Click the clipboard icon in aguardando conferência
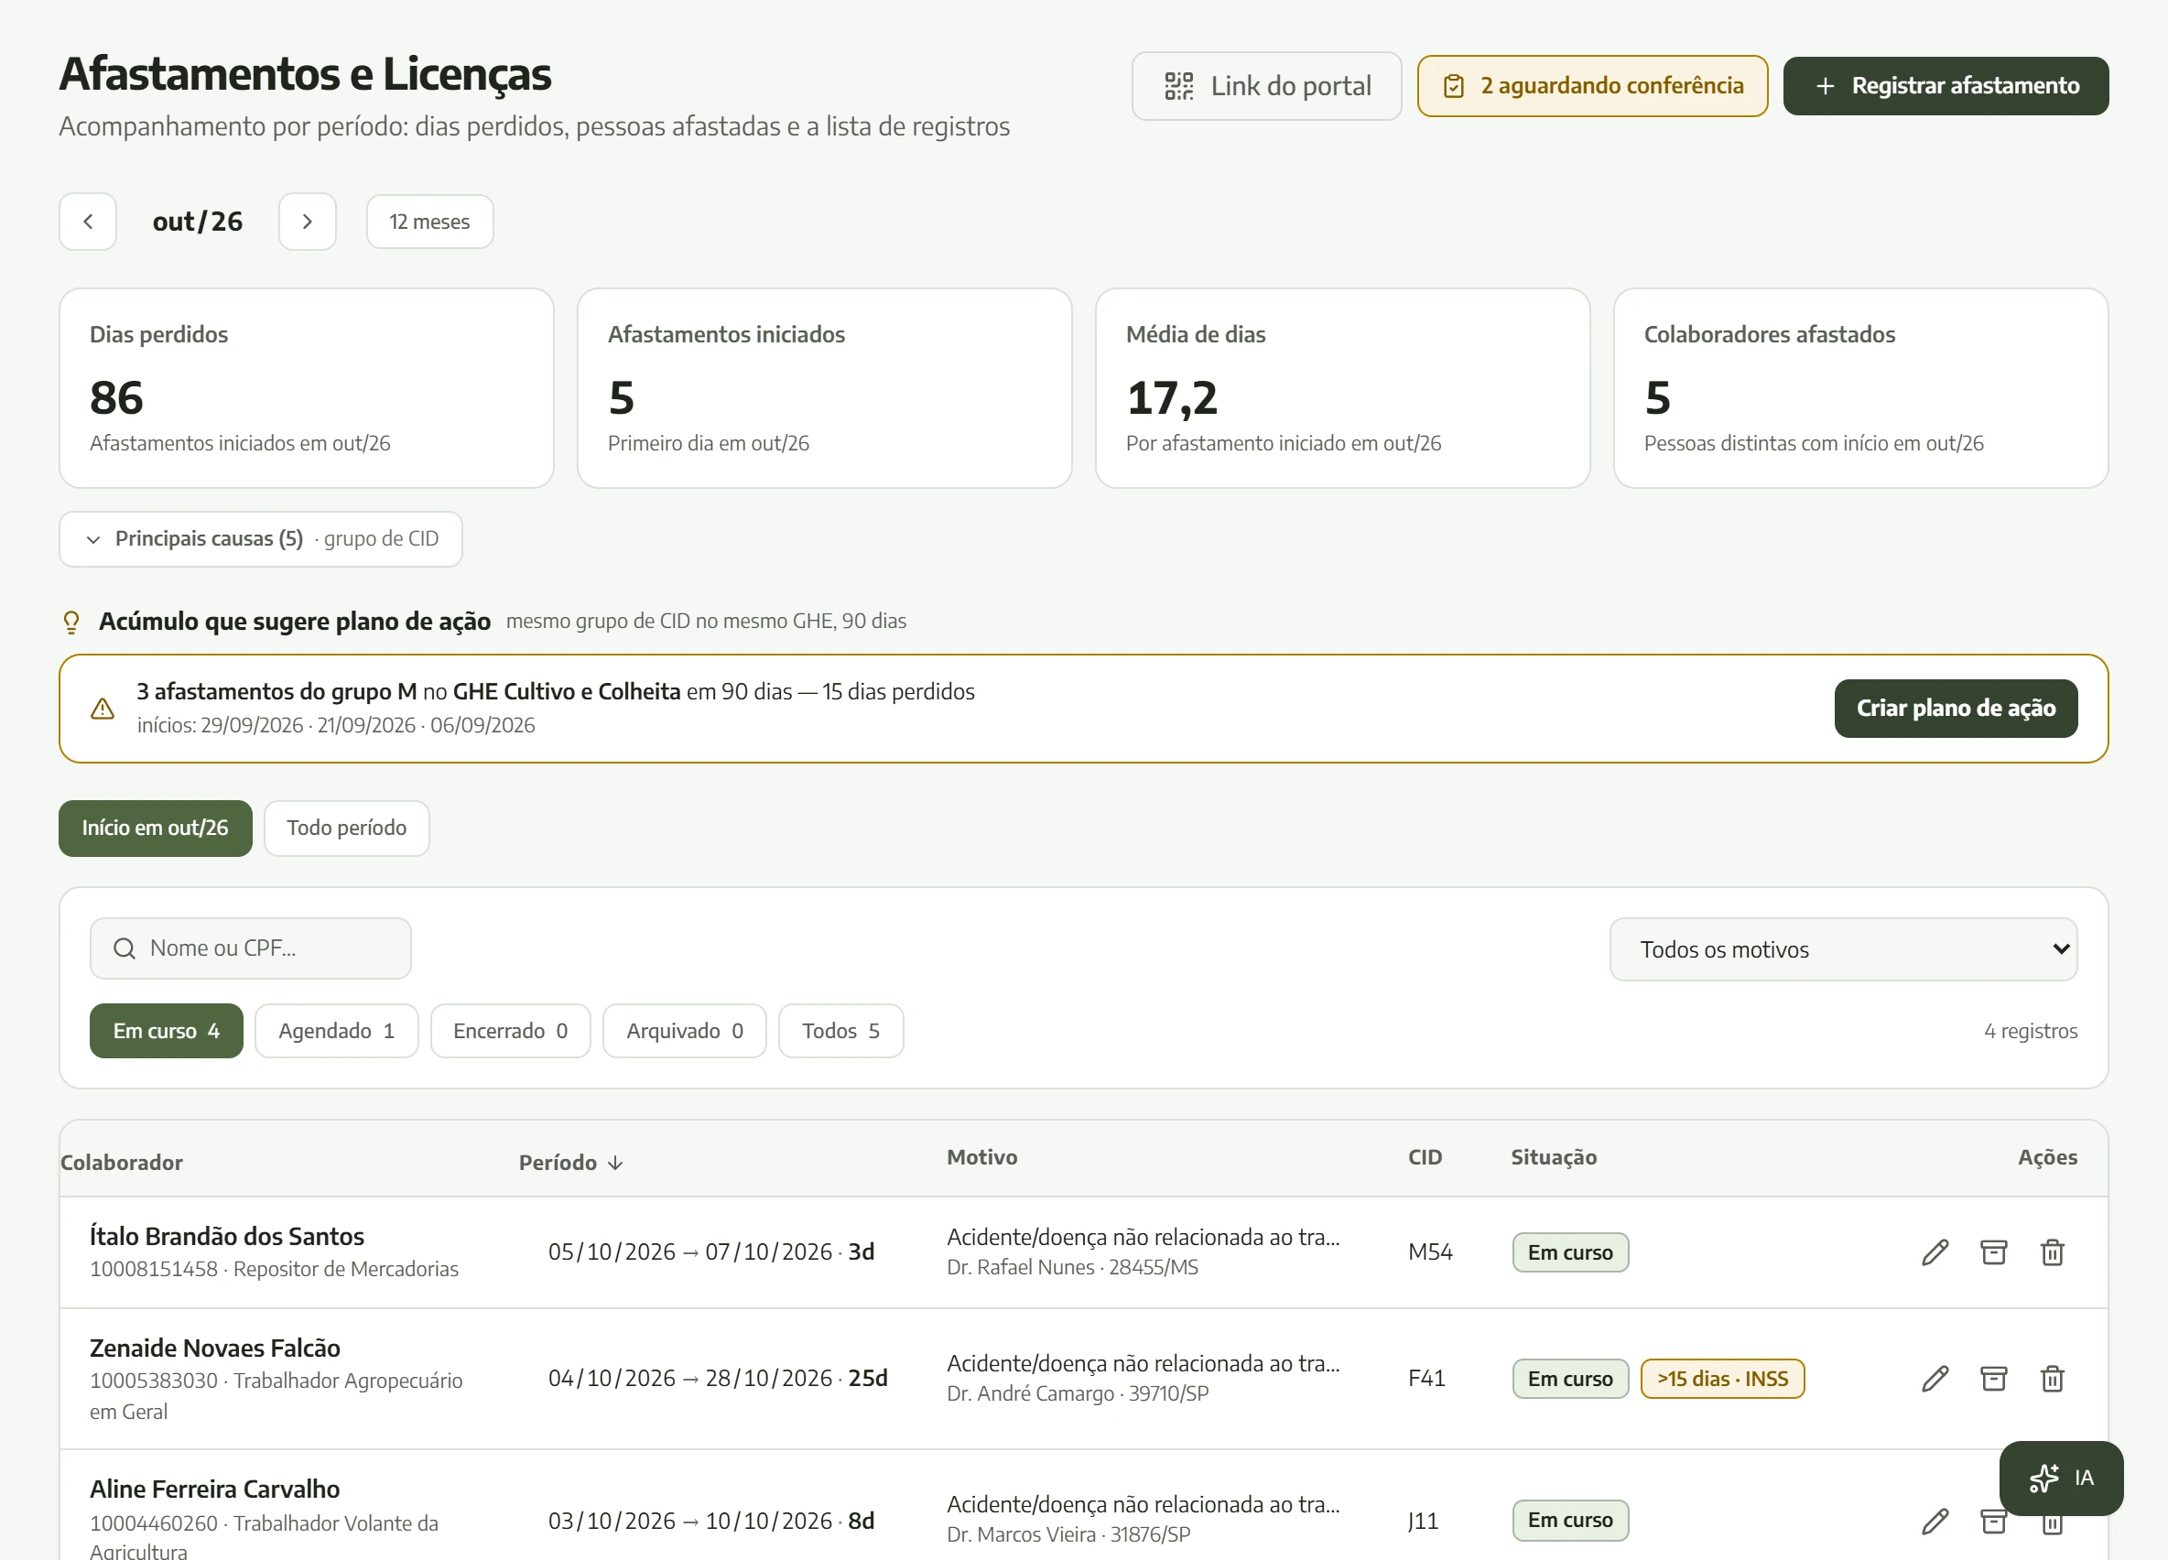2168x1560 pixels. [1453, 86]
